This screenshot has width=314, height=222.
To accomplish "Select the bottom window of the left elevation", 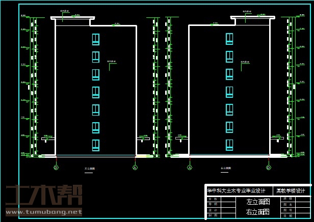I will (x=95, y=145).
